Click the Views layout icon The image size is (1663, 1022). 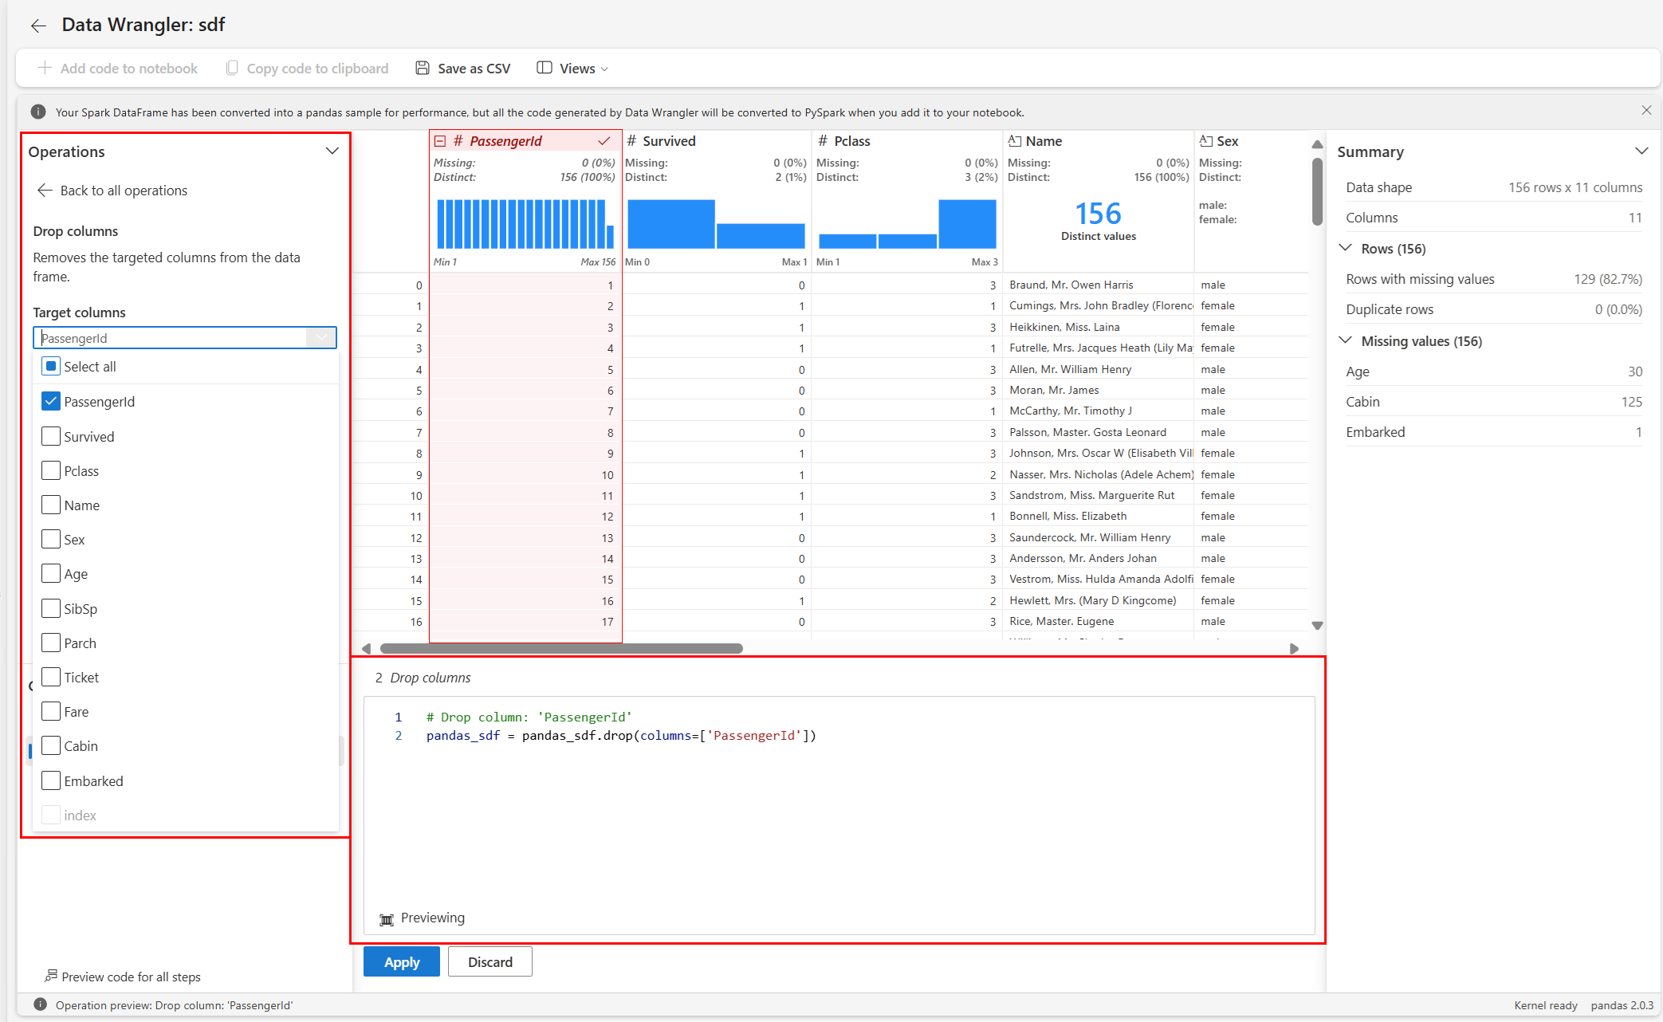pyautogui.click(x=545, y=68)
